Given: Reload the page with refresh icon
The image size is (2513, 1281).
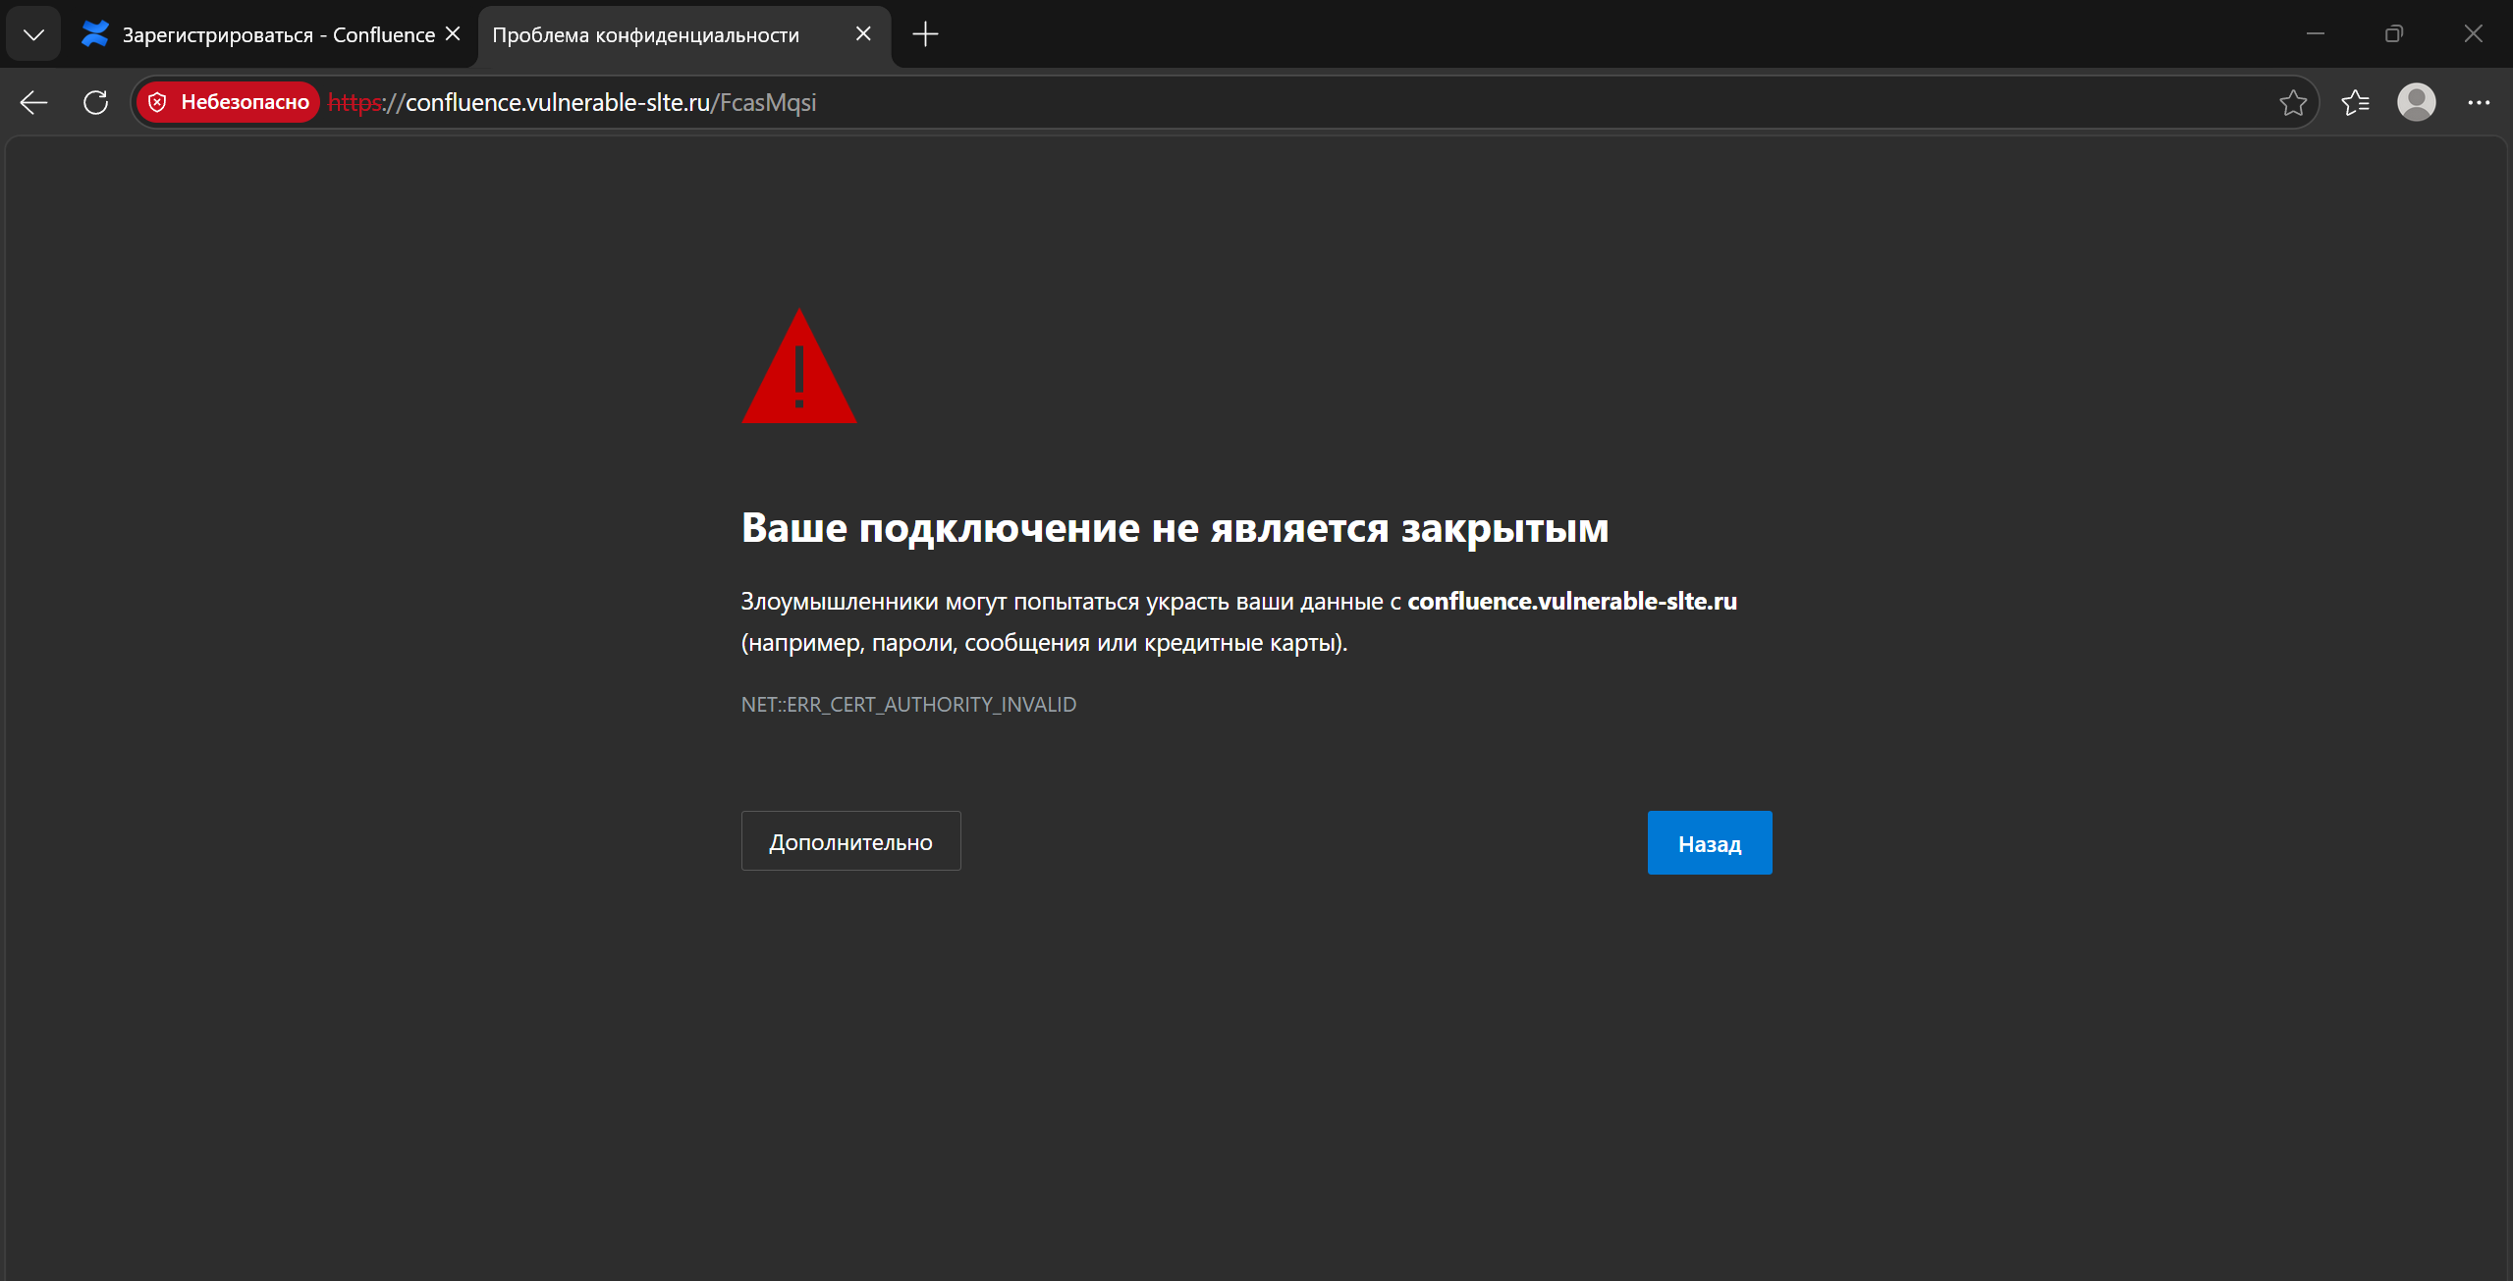Looking at the screenshot, I should click(95, 102).
